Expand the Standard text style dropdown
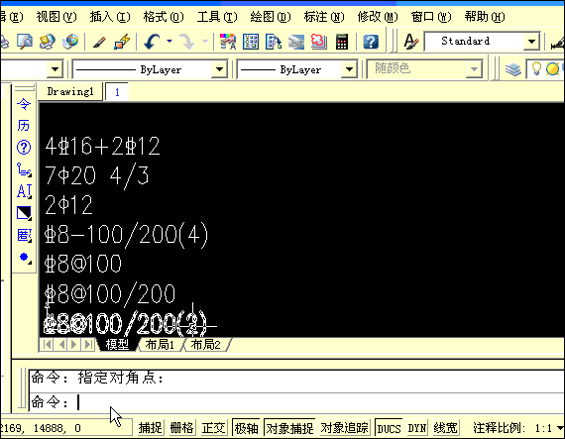The width and height of the screenshot is (565, 439). 531,42
